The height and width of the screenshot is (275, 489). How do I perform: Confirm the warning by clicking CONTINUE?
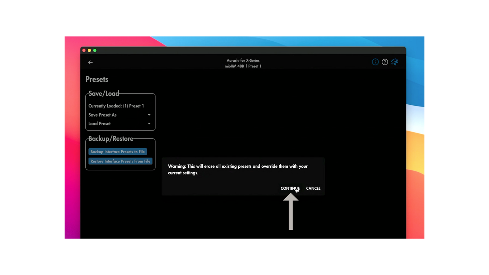(290, 188)
